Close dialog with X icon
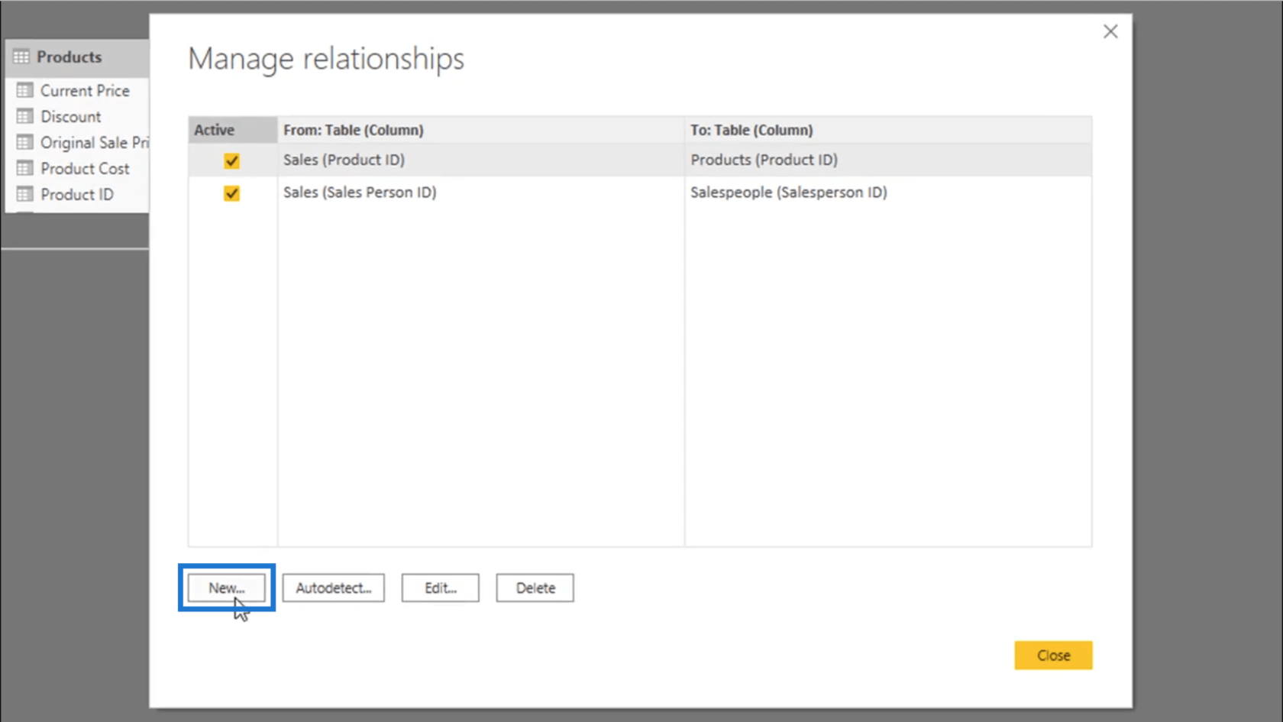The width and height of the screenshot is (1283, 722). [1110, 31]
